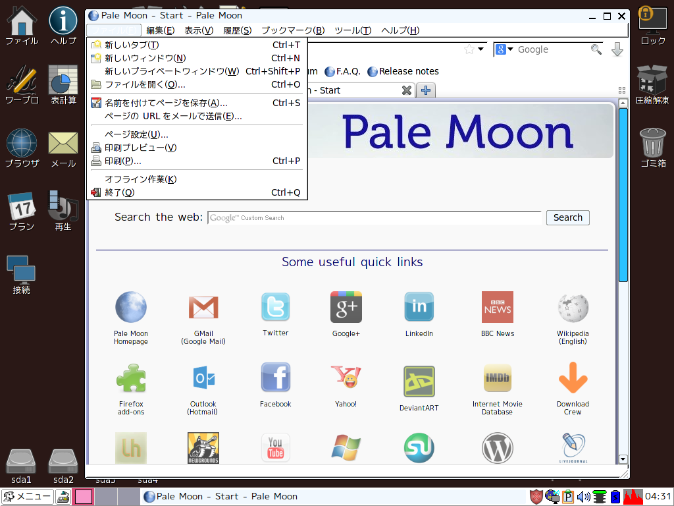This screenshot has height=506, width=674.
Task: Click the downloads arrow toolbar icon
Action: coord(617,49)
